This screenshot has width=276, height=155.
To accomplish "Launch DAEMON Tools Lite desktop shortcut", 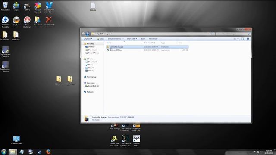I will [x=5, y=22].
